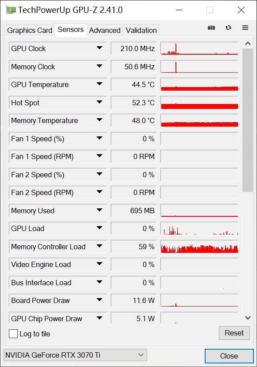Open the GPU Clock sensor dropdown

[100, 48]
